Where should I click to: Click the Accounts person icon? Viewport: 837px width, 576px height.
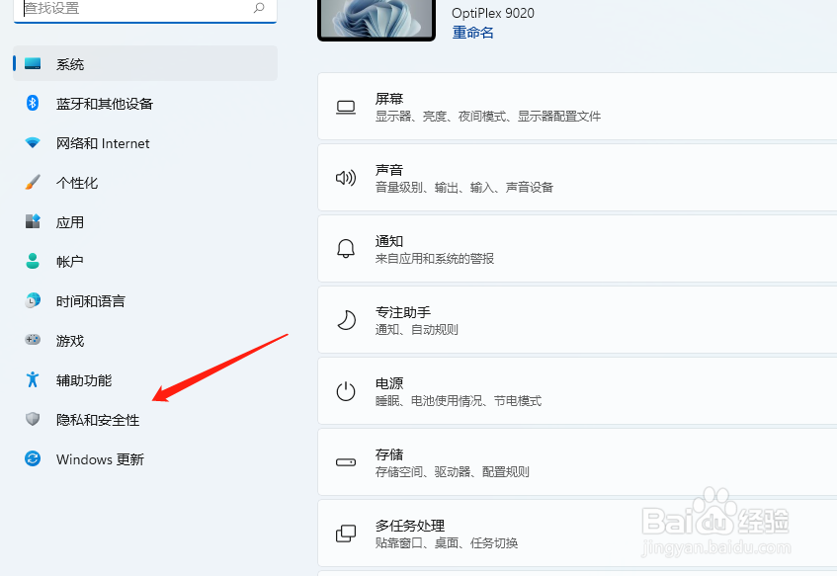33,261
